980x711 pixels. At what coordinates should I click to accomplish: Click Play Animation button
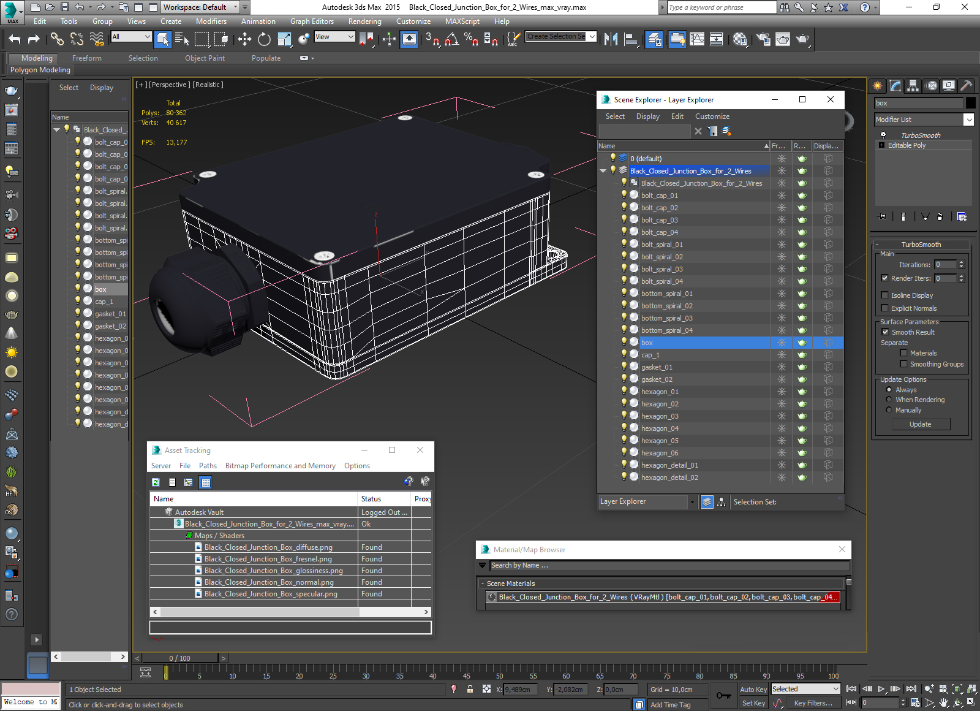pos(881,689)
